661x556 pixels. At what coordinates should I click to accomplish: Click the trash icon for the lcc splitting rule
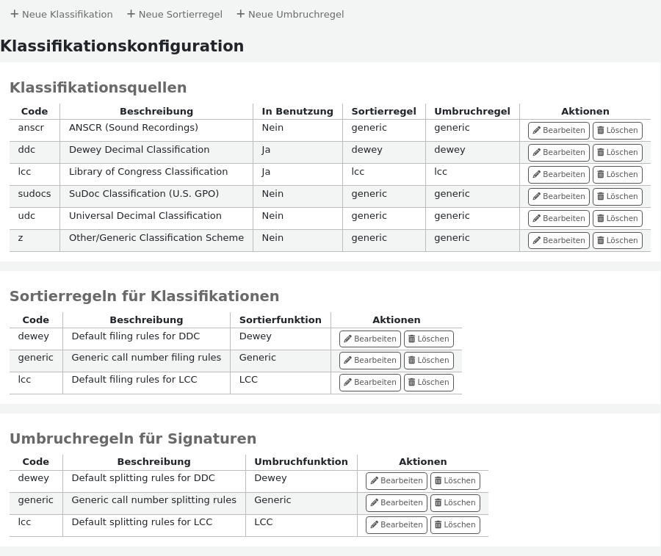[x=438, y=524]
